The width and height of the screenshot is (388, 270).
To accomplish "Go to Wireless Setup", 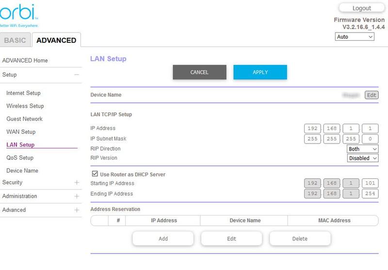I will (25, 106).
